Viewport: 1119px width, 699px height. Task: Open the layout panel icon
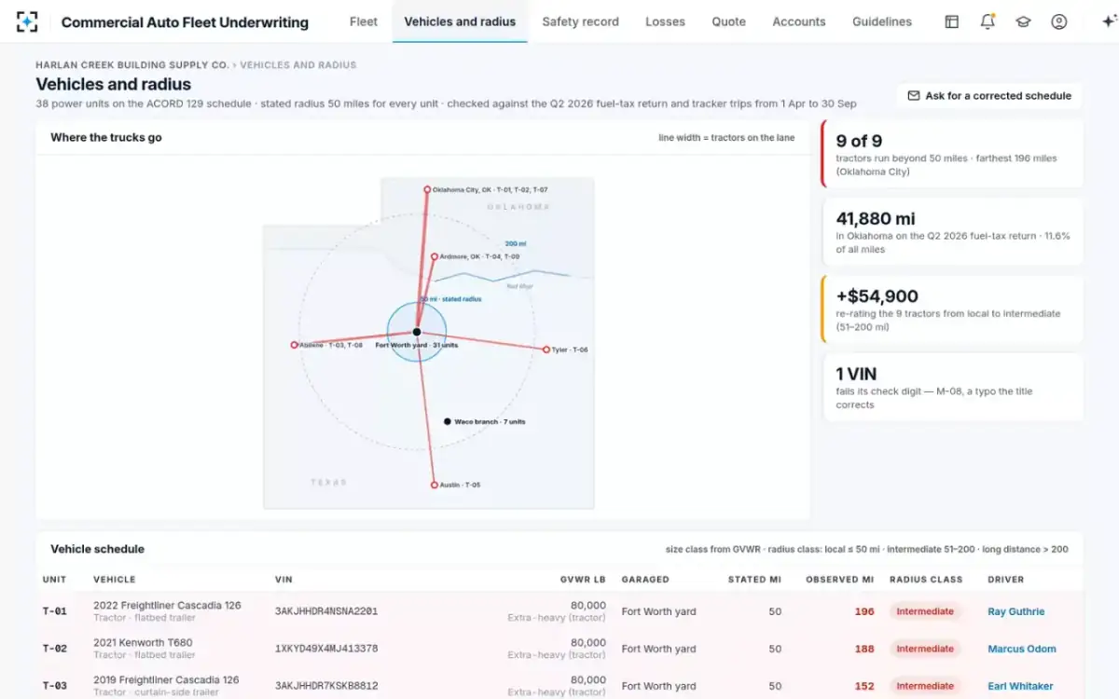[952, 21]
